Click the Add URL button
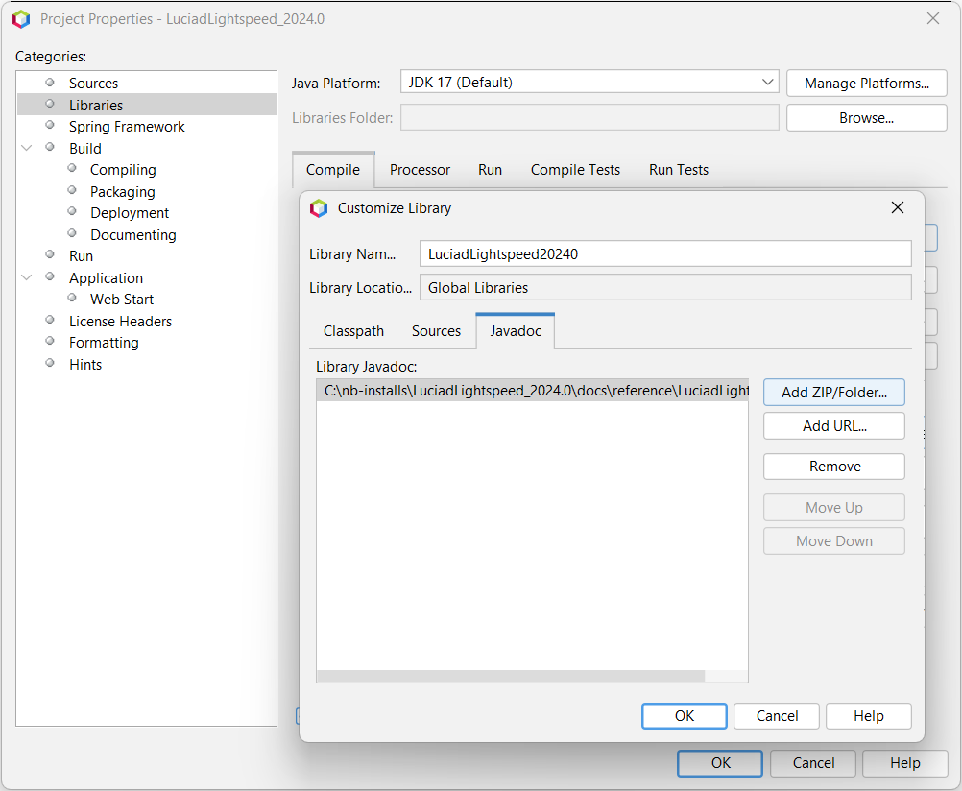The height and width of the screenshot is (791, 962). pyautogui.click(x=833, y=426)
